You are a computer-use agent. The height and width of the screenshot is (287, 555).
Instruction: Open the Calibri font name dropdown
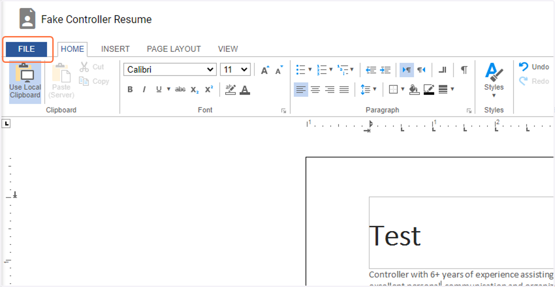(170, 70)
